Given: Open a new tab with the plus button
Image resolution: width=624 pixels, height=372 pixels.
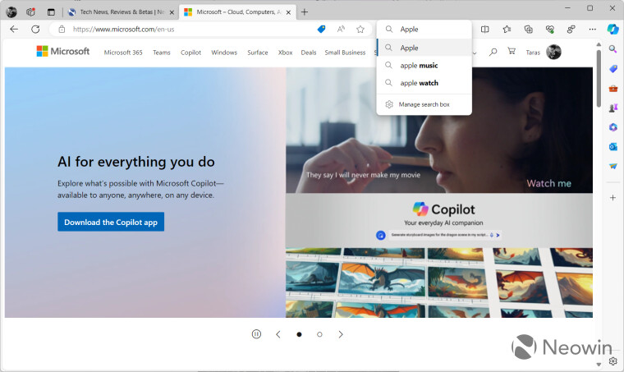Looking at the screenshot, I should (x=305, y=12).
